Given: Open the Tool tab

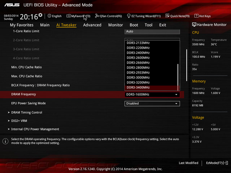Looking at the screenshot, I should [148, 25].
